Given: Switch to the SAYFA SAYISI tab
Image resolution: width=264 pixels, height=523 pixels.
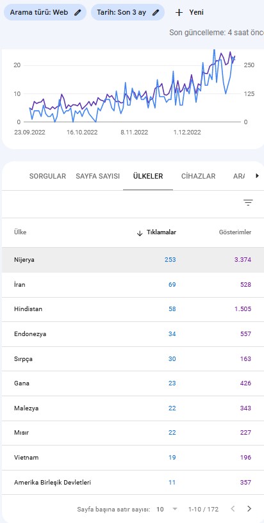Looking at the screenshot, I should tap(97, 176).
